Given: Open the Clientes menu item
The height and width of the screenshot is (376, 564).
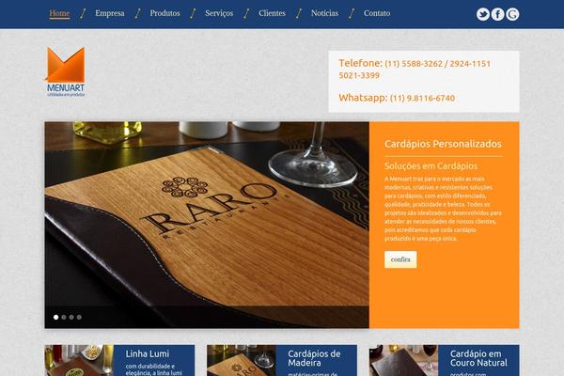Looking at the screenshot, I should tap(272, 13).
